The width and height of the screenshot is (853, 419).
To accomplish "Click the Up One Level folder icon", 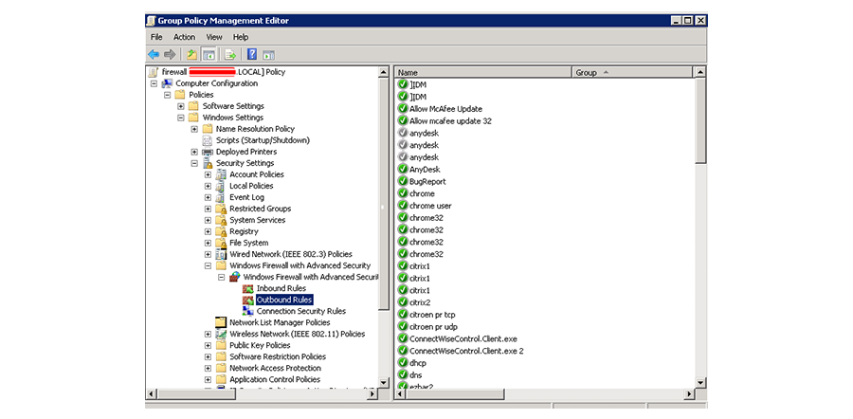I will [191, 54].
